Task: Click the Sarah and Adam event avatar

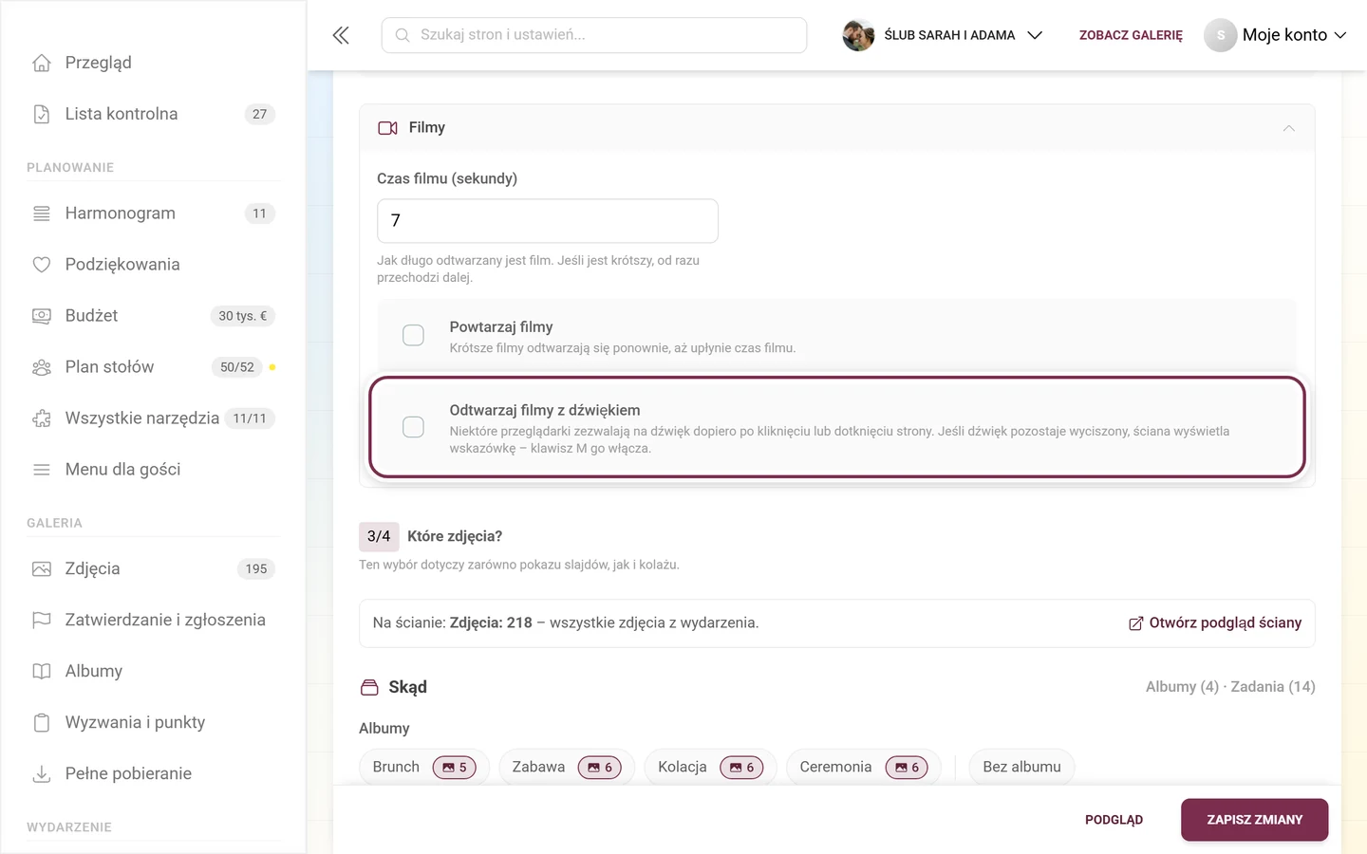Action: pos(858,35)
